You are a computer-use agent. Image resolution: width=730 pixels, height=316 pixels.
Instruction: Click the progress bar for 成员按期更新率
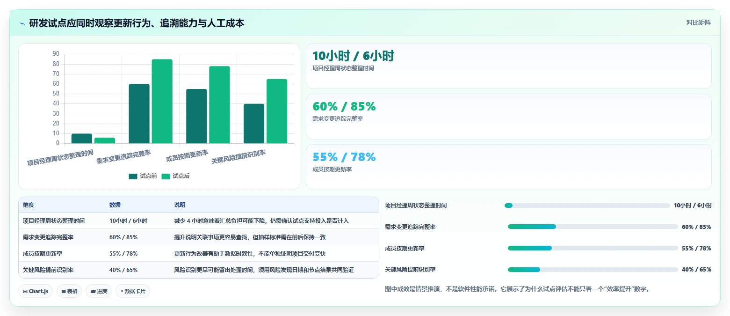pyautogui.click(x=593, y=248)
